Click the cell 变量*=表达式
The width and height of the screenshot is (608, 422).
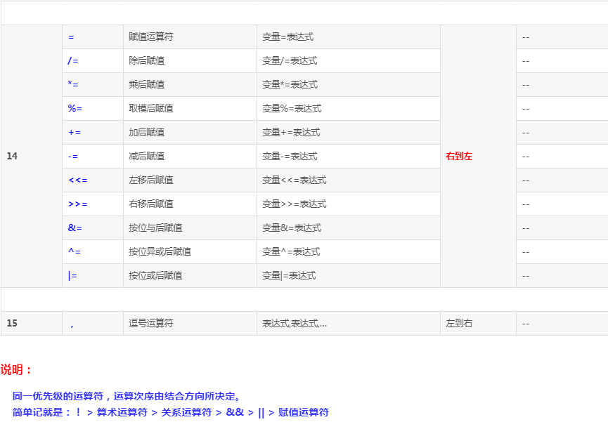(349, 85)
